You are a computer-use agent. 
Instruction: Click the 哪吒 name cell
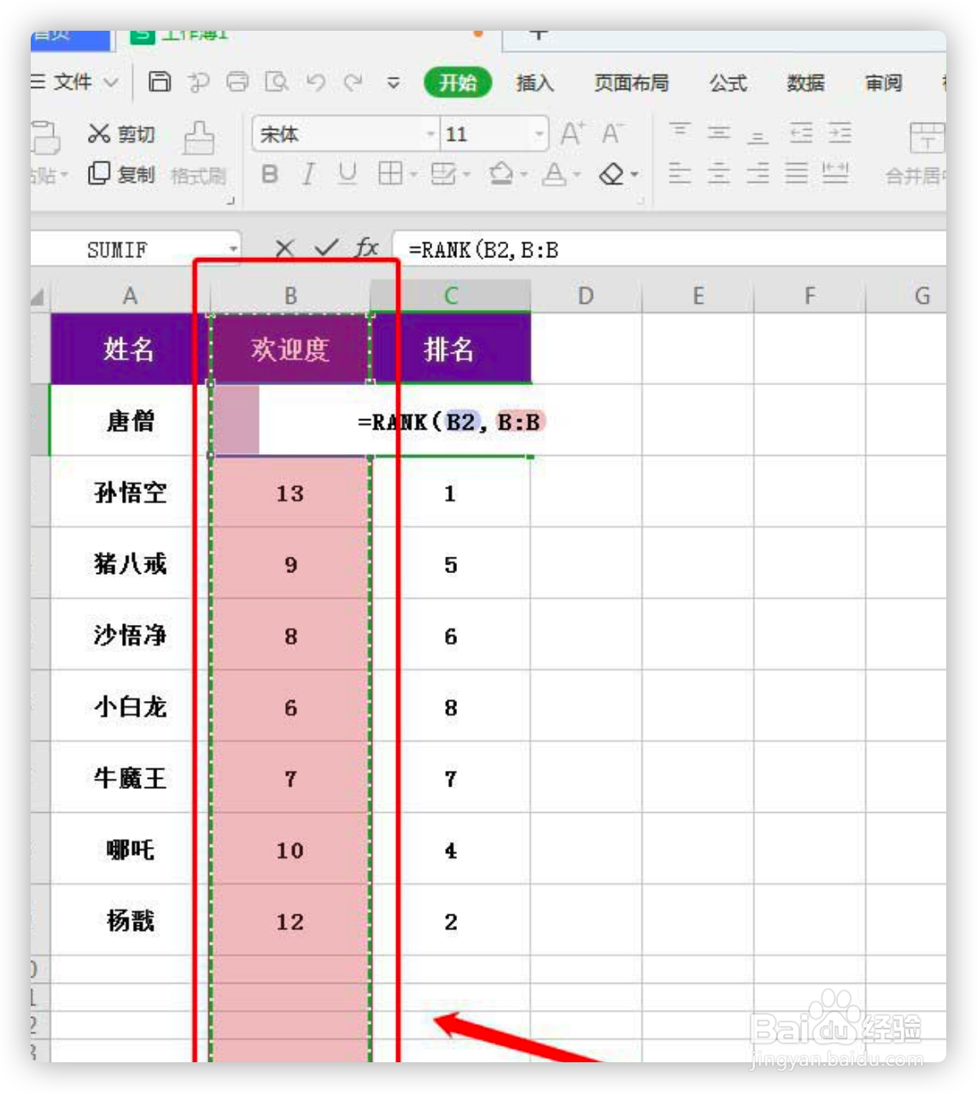pos(130,850)
